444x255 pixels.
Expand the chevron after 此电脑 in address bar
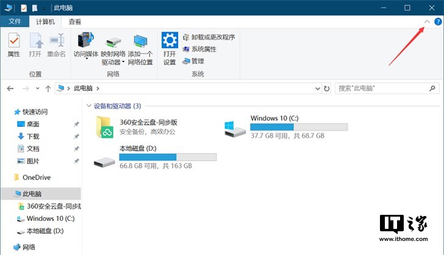(98, 88)
